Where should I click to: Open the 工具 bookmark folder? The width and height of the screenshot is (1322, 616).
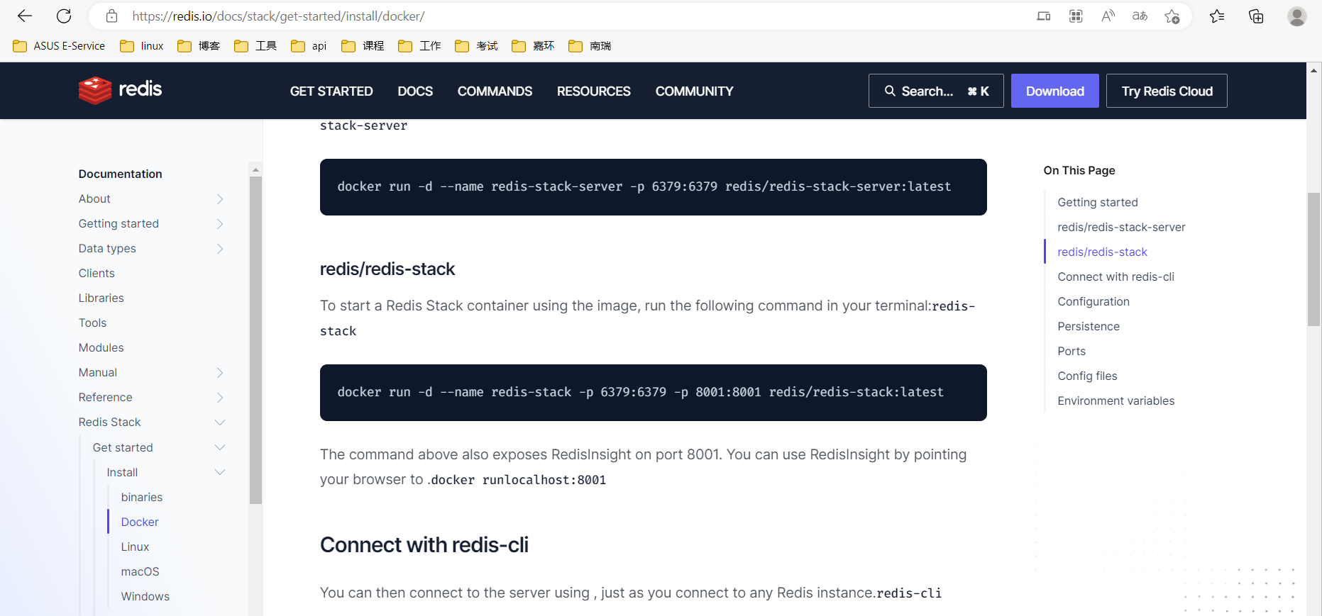pyautogui.click(x=255, y=46)
